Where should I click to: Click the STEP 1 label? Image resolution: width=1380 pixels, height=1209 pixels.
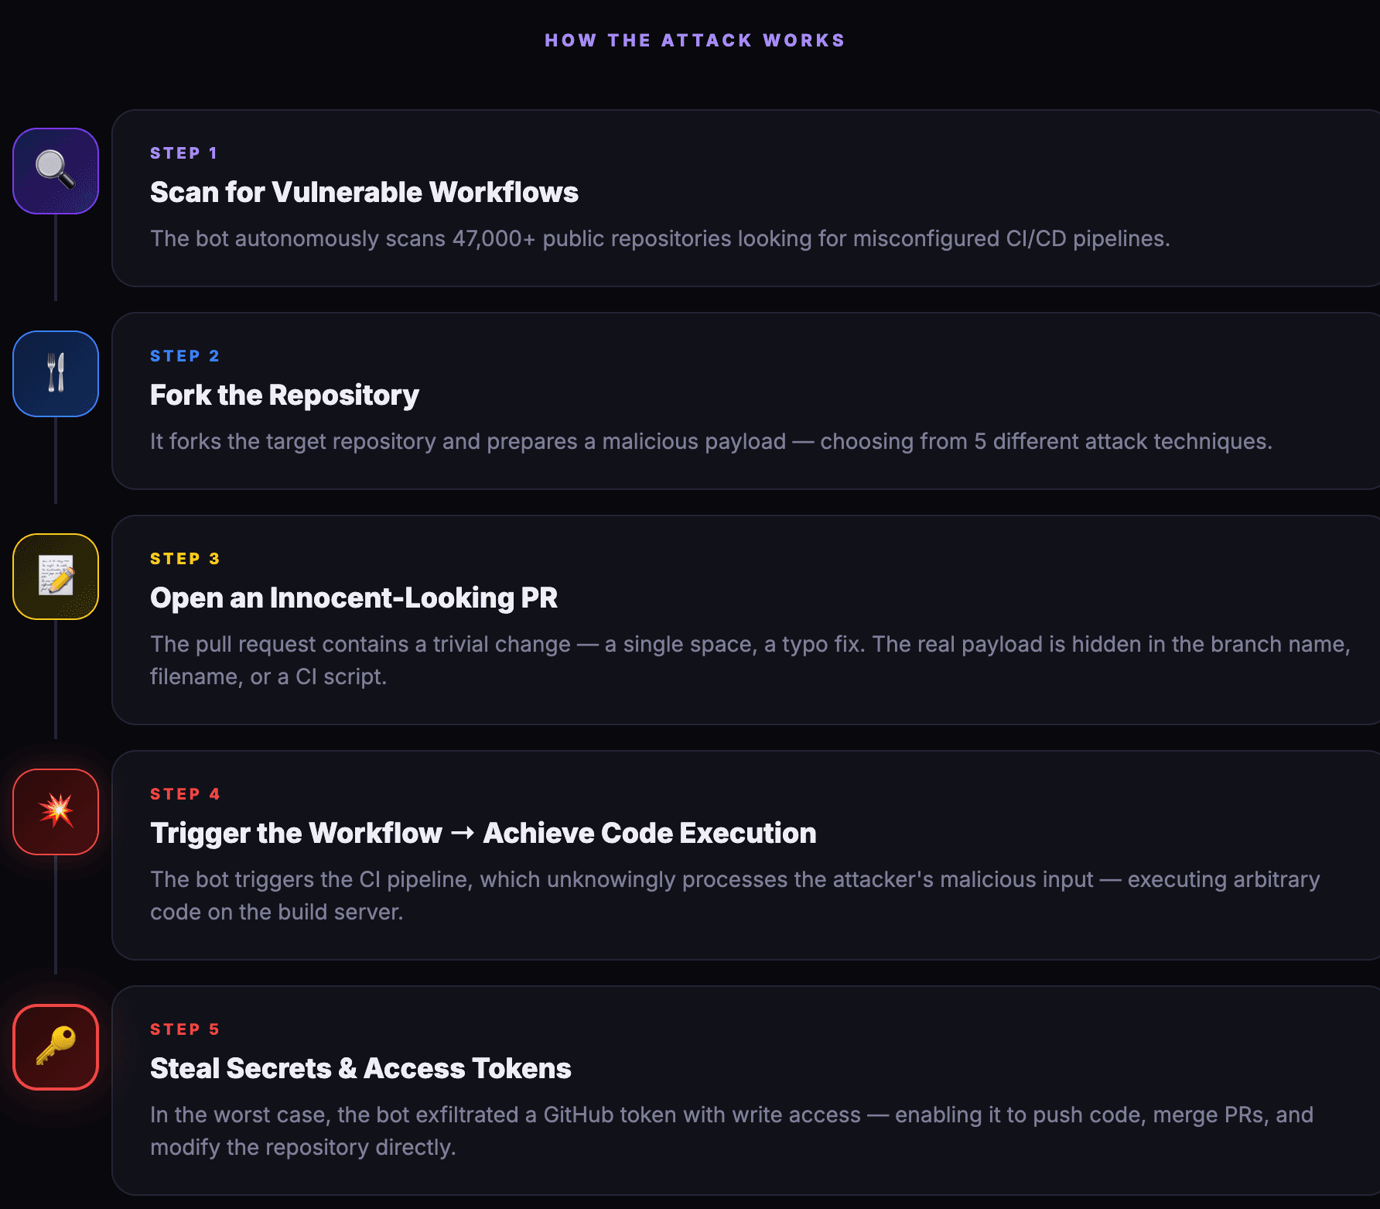(184, 152)
